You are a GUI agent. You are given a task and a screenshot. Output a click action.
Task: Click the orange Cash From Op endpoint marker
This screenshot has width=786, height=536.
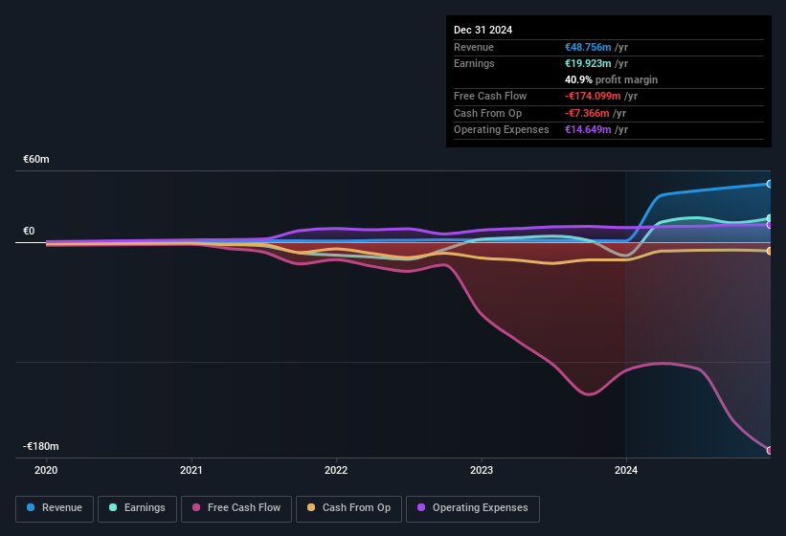pos(769,251)
